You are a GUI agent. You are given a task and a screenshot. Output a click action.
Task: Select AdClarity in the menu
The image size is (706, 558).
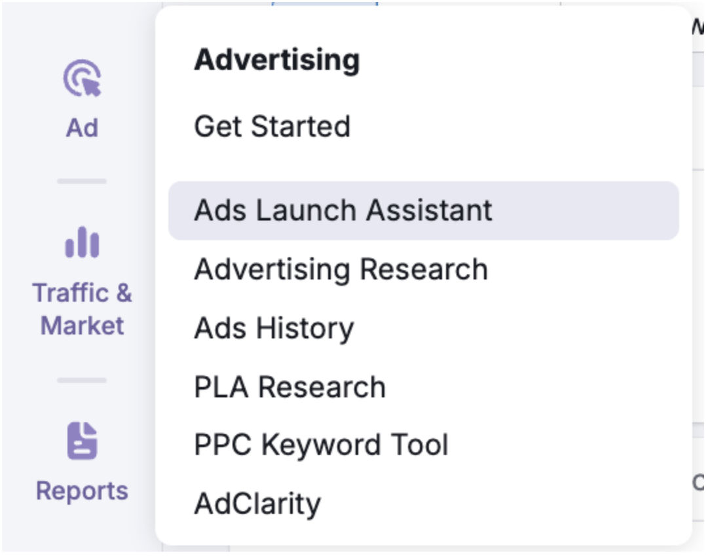click(258, 504)
